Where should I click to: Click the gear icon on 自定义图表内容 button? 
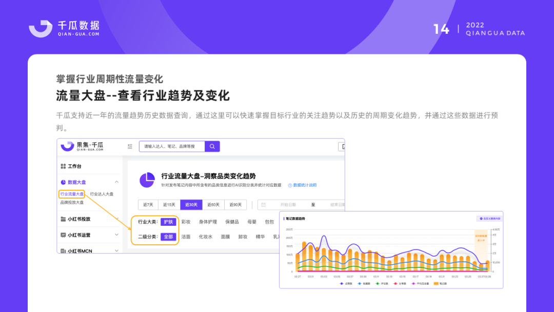(x=480, y=219)
